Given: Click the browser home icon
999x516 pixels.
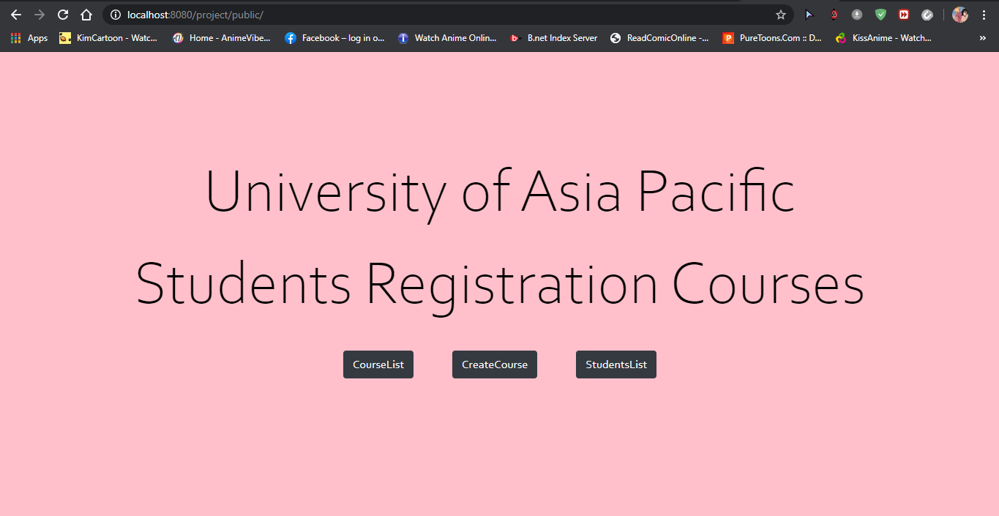Looking at the screenshot, I should [86, 14].
